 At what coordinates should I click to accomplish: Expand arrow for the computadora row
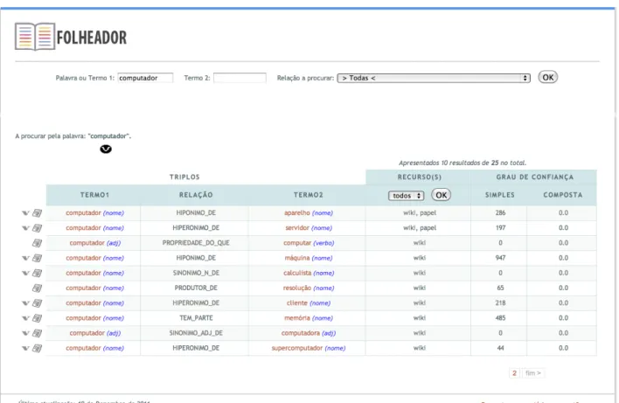[x=25, y=333]
